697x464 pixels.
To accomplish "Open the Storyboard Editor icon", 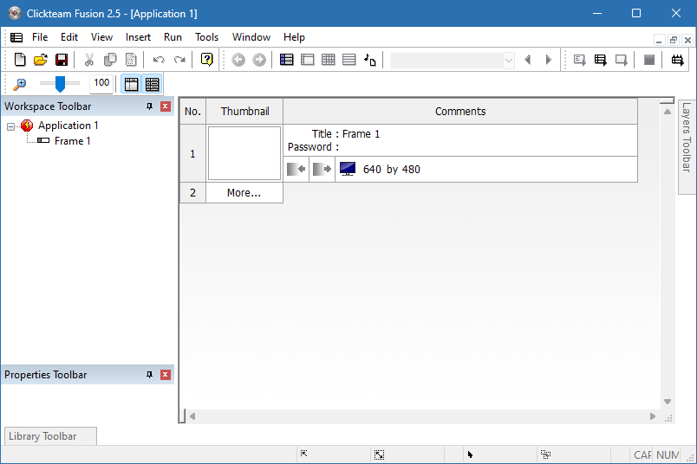I will coord(287,60).
